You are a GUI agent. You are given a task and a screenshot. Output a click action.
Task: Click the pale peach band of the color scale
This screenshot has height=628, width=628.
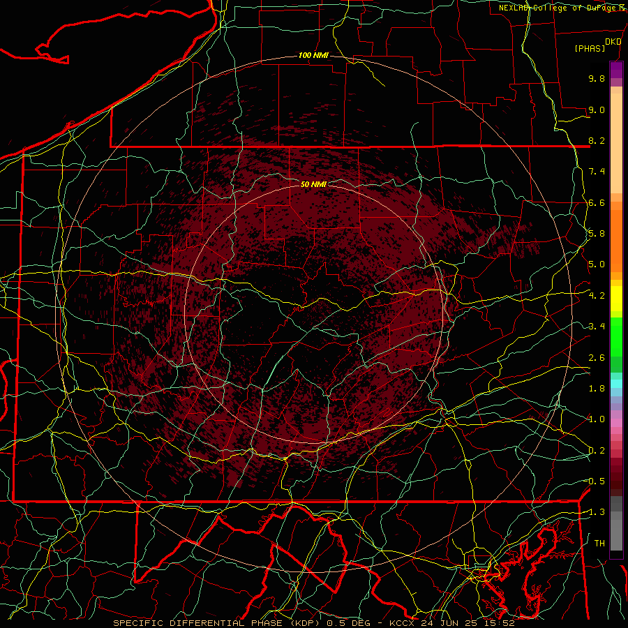pyautogui.click(x=616, y=143)
